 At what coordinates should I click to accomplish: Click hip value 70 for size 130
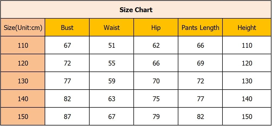coord(156,81)
